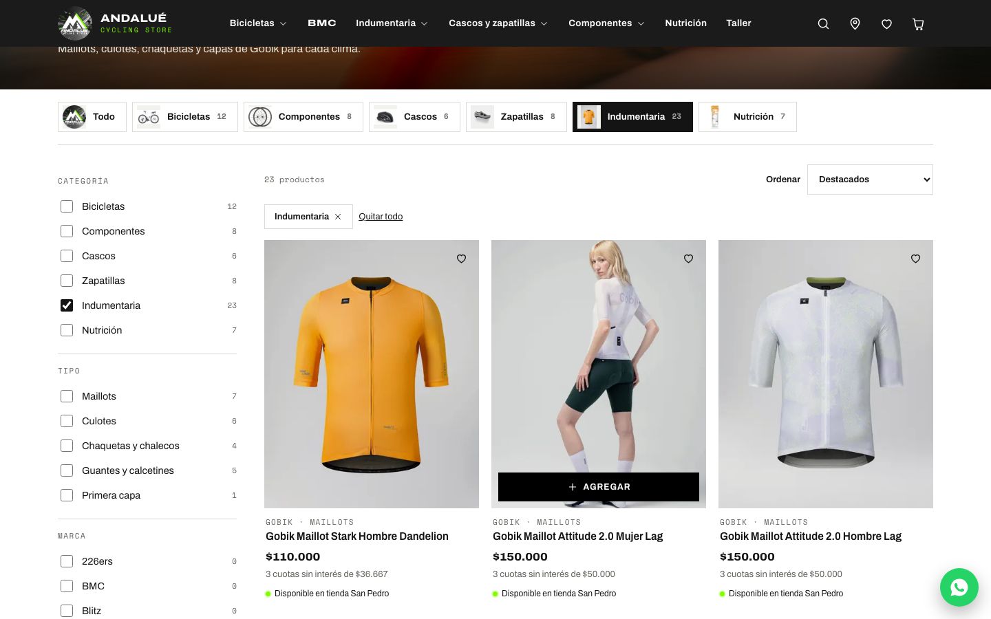Click the orange Dandelion jersey image
991x619 pixels.
372,374
